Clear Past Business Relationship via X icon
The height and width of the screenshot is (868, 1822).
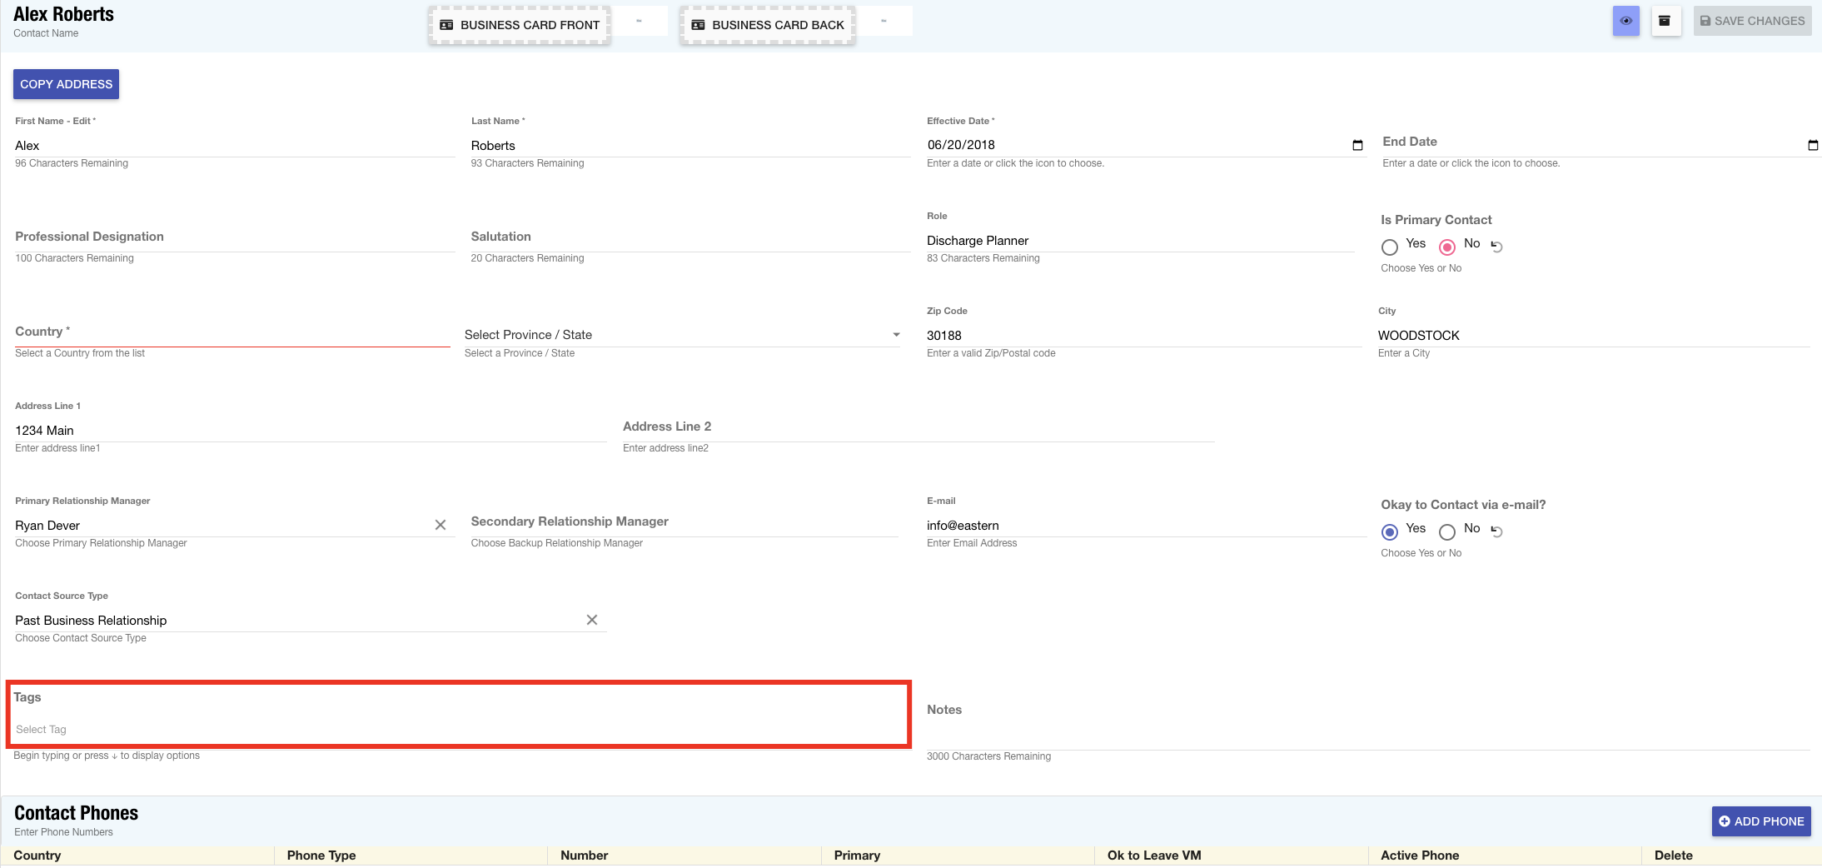[x=591, y=620]
